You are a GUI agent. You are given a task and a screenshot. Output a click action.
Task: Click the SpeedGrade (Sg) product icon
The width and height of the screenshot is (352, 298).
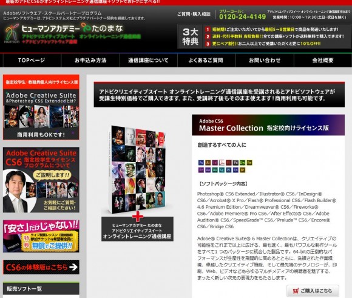tap(222, 170)
